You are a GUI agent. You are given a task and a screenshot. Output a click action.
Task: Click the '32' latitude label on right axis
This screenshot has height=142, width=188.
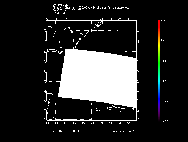138,41
